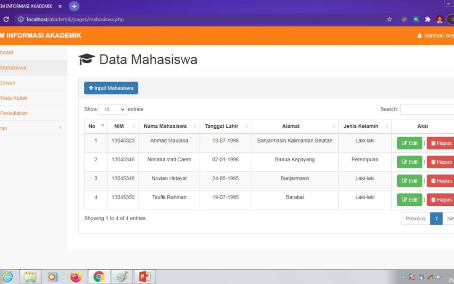The height and width of the screenshot is (284, 454).
Task: Expand the collapsed sidebar menu chevron
Action: coord(60,128)
